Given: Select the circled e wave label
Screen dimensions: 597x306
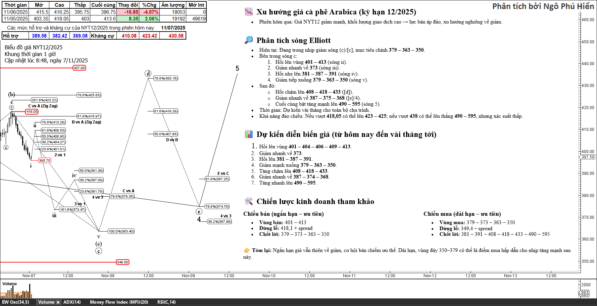Looking at the screenshot, I should (199, 212).
